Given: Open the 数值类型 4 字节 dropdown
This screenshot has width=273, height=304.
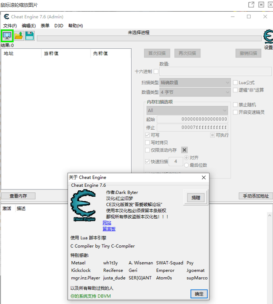Looking at the screenshot, I should [195, 92].
